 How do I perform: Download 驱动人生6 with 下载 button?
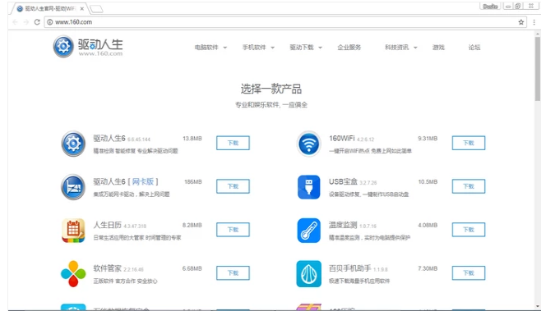tap(233, 143)
